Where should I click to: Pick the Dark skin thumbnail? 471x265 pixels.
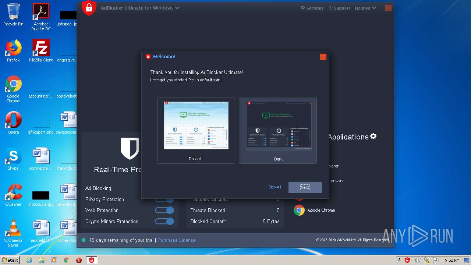point(278,130)
